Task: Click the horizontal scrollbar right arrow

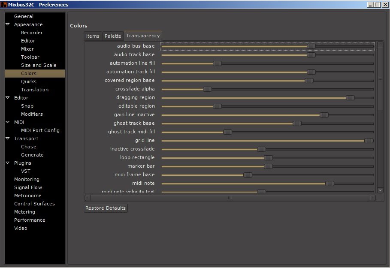Action: (x=372, y=198)
